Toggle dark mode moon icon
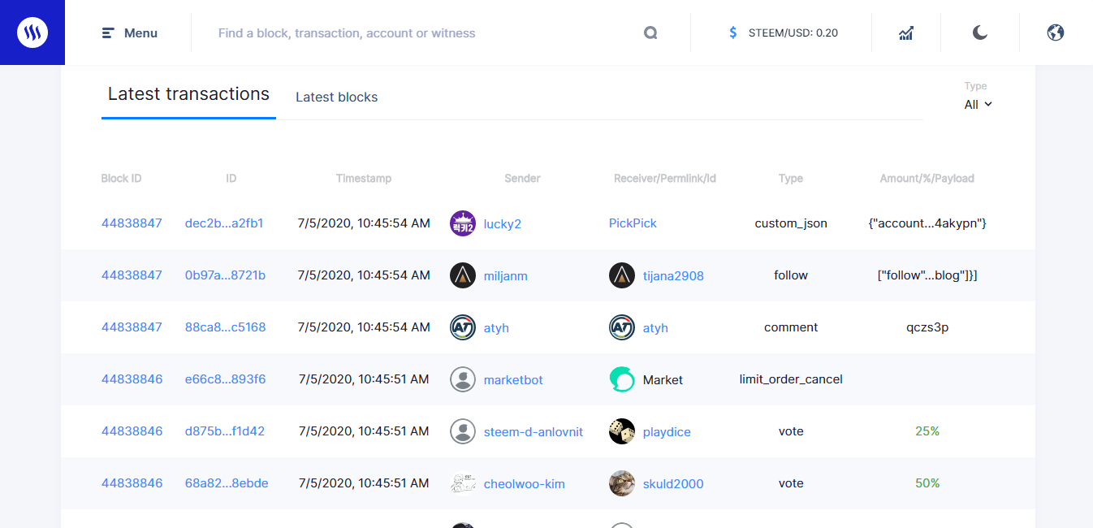Image resolution: width=1093 pixels, height=528 pixels. tap(980, 32)
